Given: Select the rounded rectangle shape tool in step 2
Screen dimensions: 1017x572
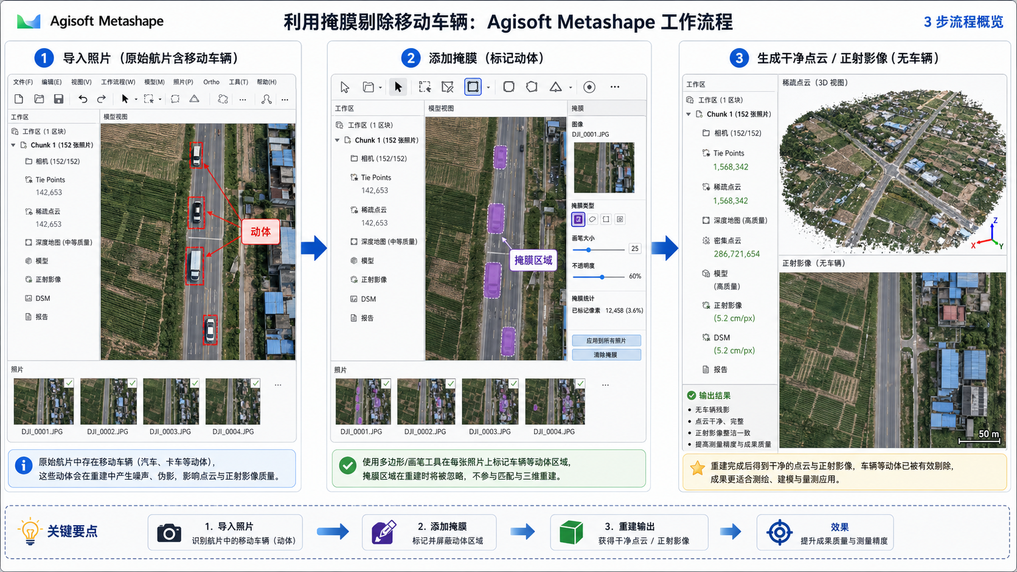Looking at the screenshot, I should click(x=508, y=87).
